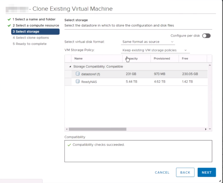The height and width of the screenshot is (183, 223).
Task: Click the horizontal scrollbar thumb in the datastore table
Action: pyautogui.click(x=98, y=129)
